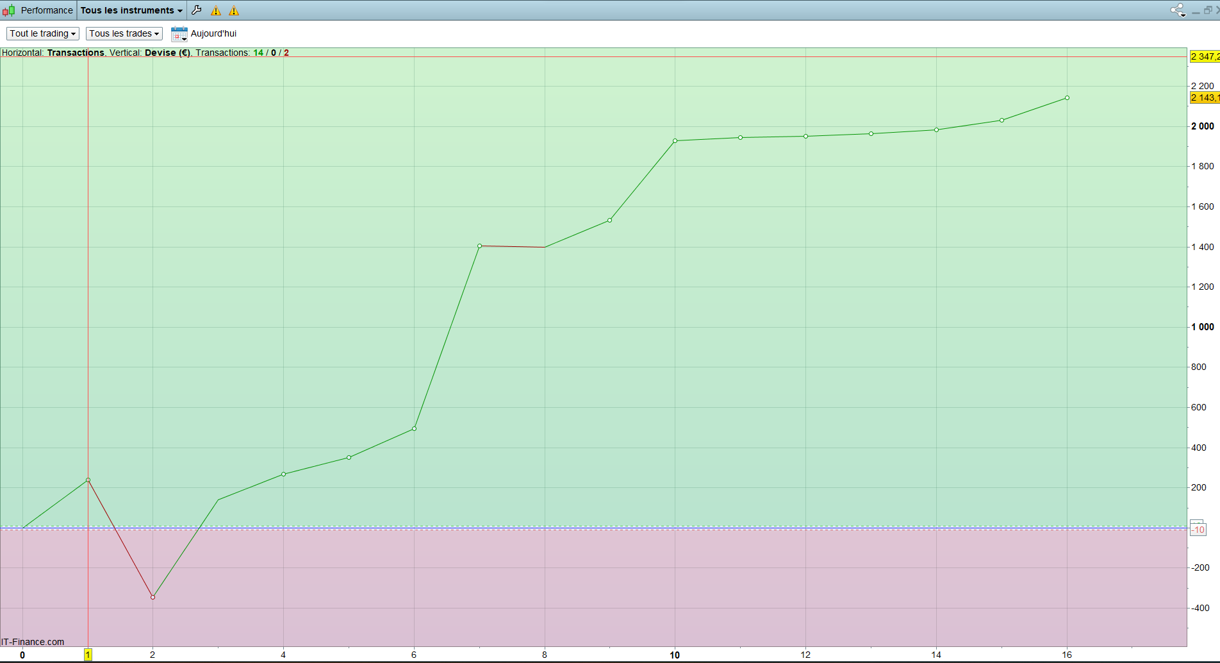Click the yellow 2 347 max value label
The image size is (1220, 663).
click(x=1205, y=57)
